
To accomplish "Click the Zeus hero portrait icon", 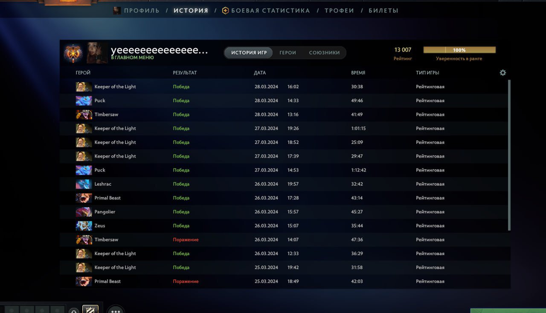I will [84, 226].
